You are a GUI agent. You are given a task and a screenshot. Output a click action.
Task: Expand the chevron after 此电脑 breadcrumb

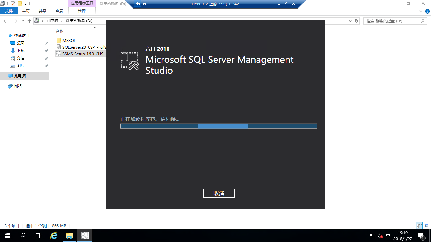[62, 21]
